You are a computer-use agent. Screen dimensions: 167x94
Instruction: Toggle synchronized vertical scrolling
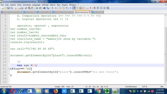[59, 8]
